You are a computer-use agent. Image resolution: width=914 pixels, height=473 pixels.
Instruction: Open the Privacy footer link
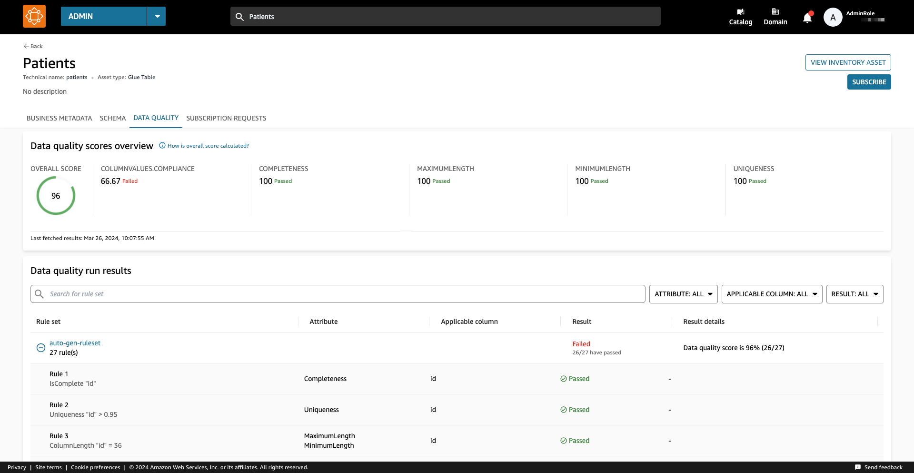click(x=17, y=467)
